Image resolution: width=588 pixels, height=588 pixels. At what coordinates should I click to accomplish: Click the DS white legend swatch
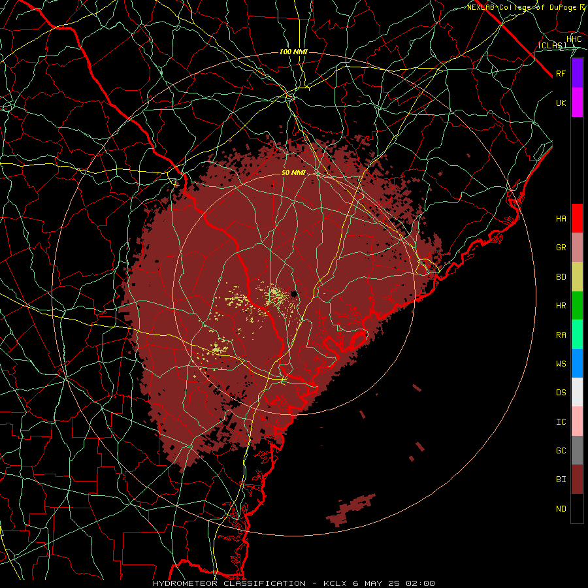coord(577,392)
